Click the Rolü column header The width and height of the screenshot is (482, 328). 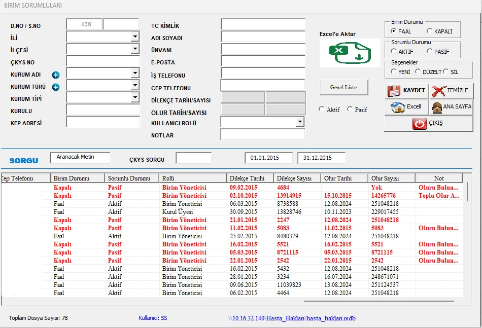(x=193, y=178)
